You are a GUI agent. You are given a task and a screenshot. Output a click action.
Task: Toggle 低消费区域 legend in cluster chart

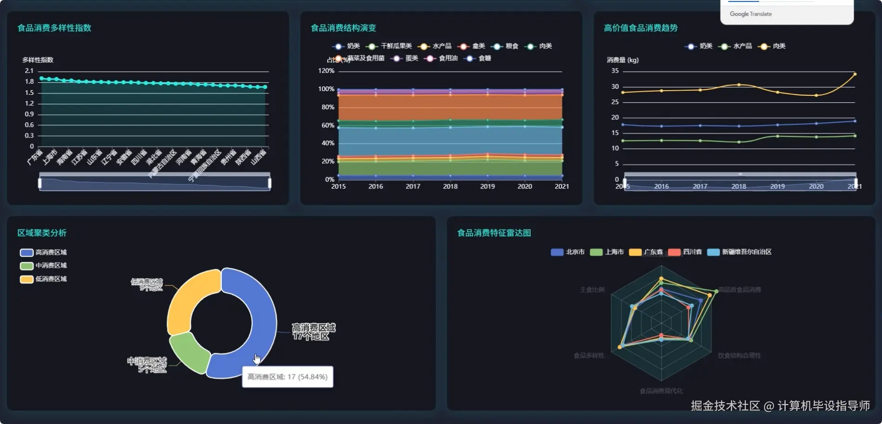click(x=43, y=279)
